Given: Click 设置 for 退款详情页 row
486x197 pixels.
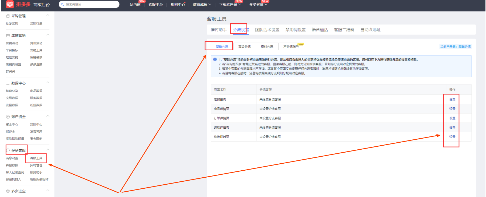Looking at the screenshot, I should [x=452, y=128].
